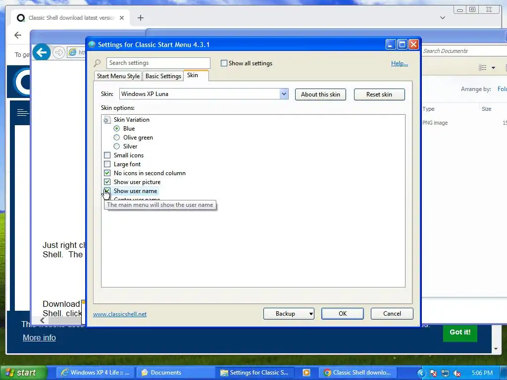Click the Classic Start Menu shell icon in title bar
This screenshot has width=507, height=380.
[92, 44]
